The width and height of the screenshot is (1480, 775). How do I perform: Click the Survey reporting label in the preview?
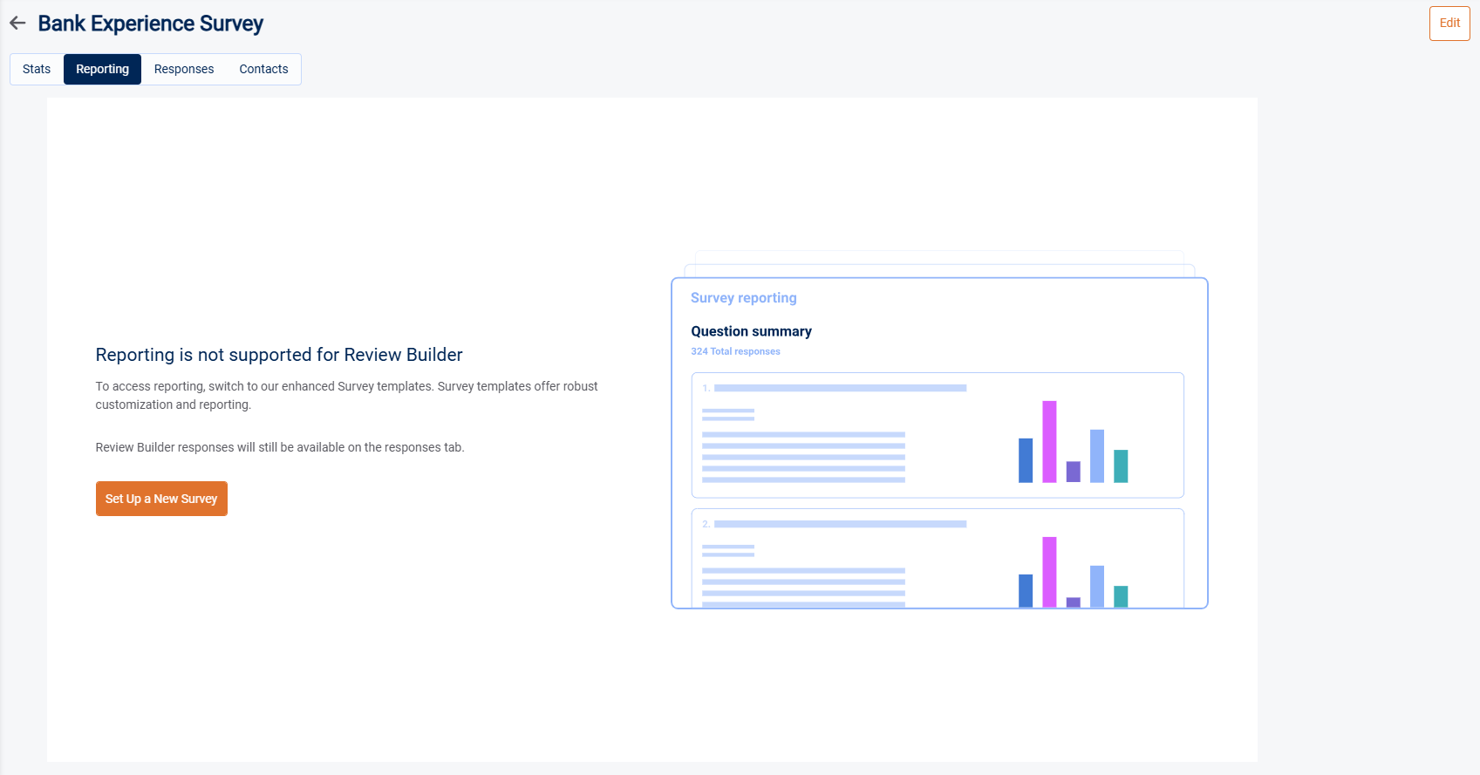point(743,298)
